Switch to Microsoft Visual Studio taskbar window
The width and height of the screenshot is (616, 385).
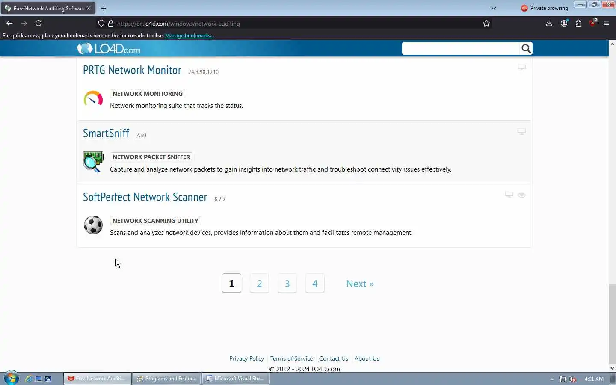point(236,379)
